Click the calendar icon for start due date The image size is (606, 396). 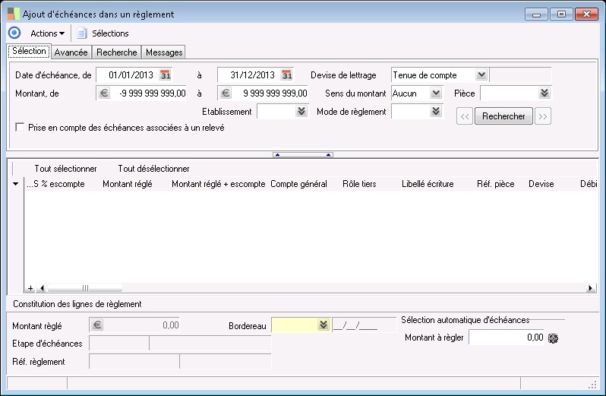pos(166,74)
